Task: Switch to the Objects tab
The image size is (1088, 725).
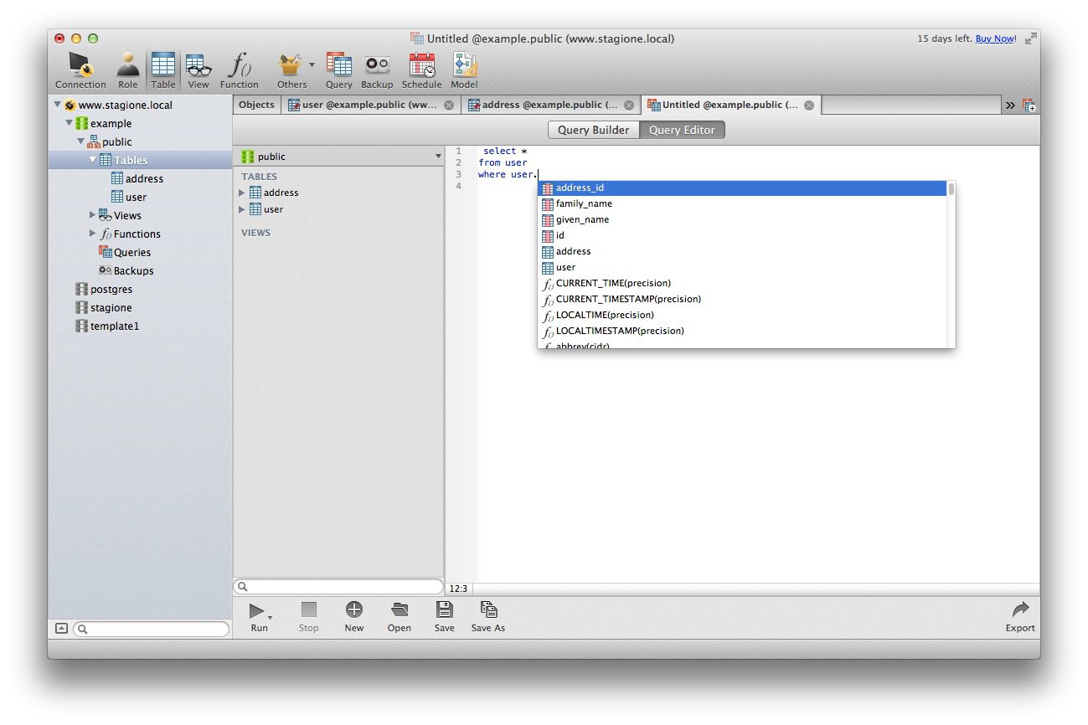Action: 256,105
